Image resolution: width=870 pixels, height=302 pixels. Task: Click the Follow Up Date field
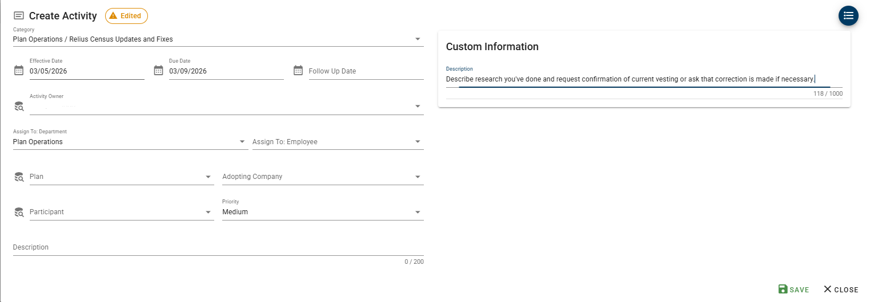point(366,71)
